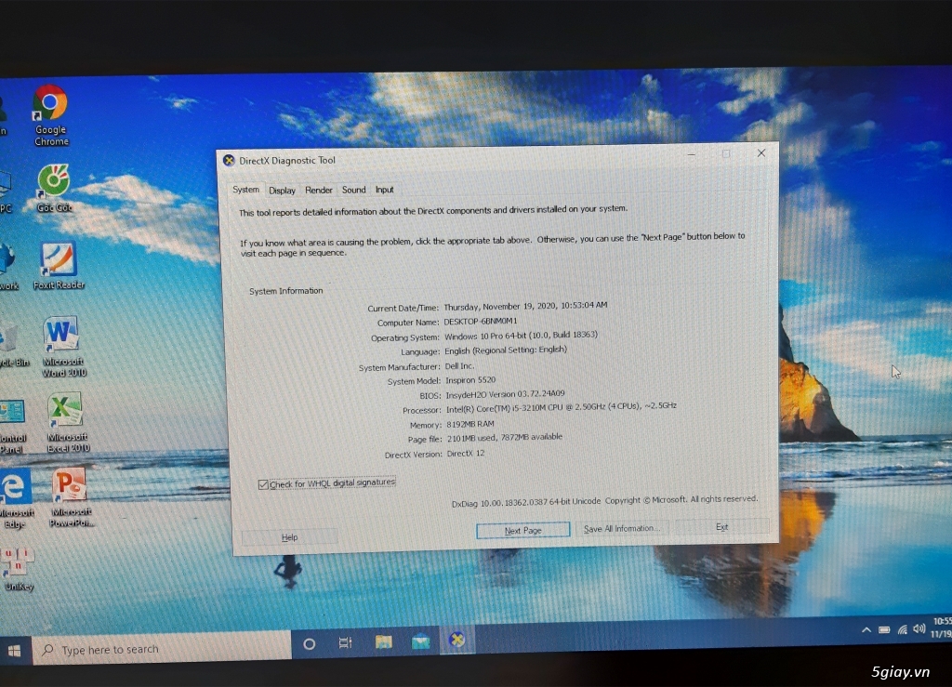Switch to the Sound tab
Viewport: 952px width, 687px height.
coord(354,190)
